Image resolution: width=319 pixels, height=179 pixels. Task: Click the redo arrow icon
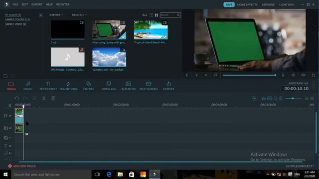(x=25, y=98)
